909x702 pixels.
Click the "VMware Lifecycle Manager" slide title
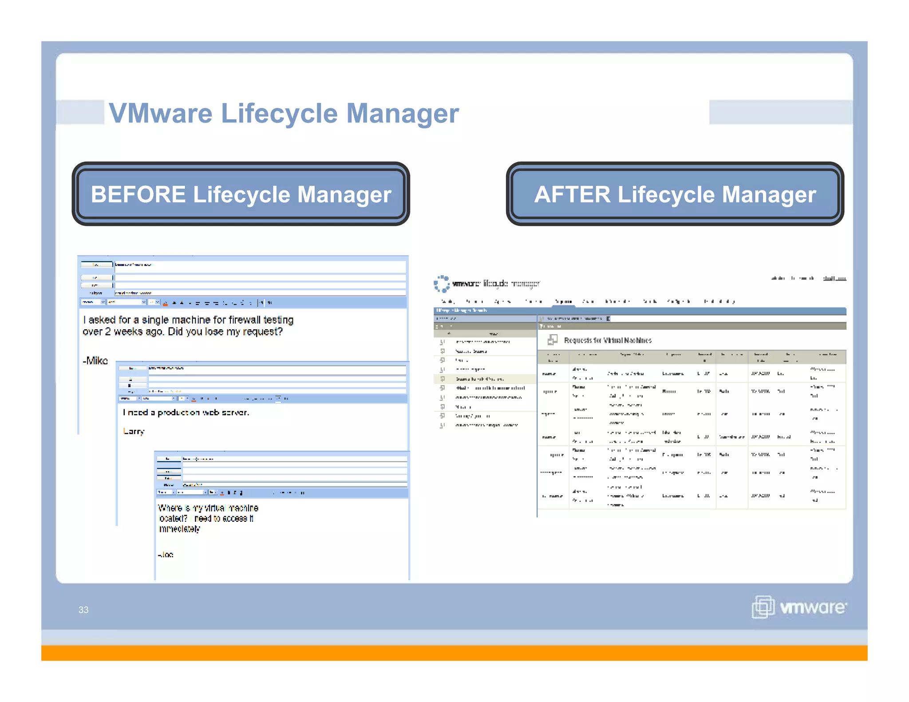[x=284, y=114]
